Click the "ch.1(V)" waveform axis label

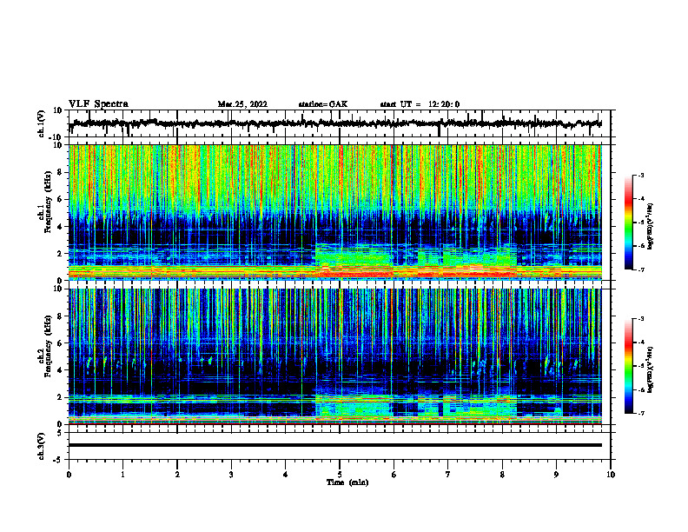pyautogui.click(x=42, y=123)
